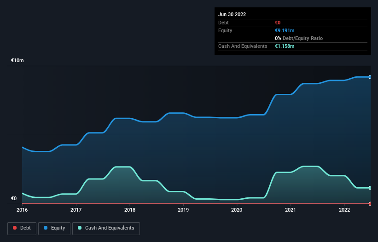This screenshot has width=378, height=242.
Task: Click the Equity row label in tooltip
Action: 225,30
